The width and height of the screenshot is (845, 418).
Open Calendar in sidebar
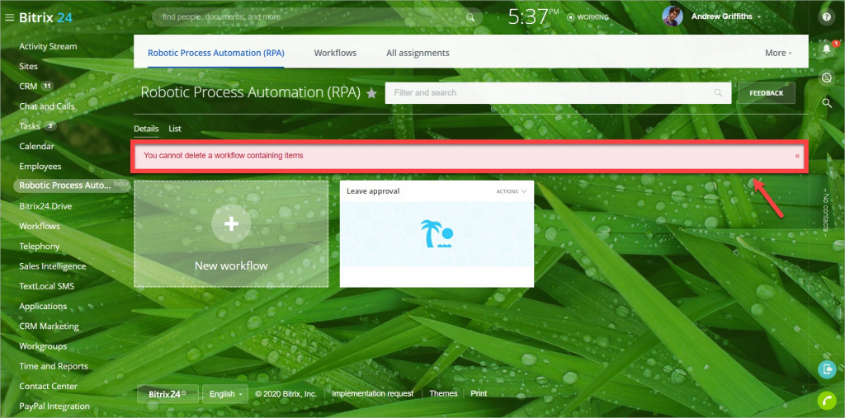pyautogui.click(x=36, y=146)
